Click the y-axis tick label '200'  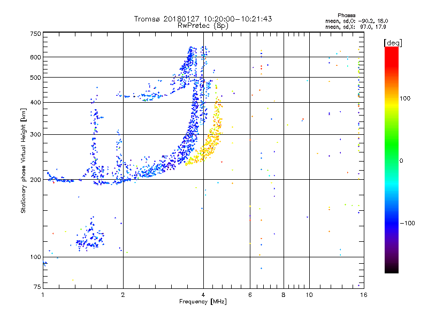point(35,180)
